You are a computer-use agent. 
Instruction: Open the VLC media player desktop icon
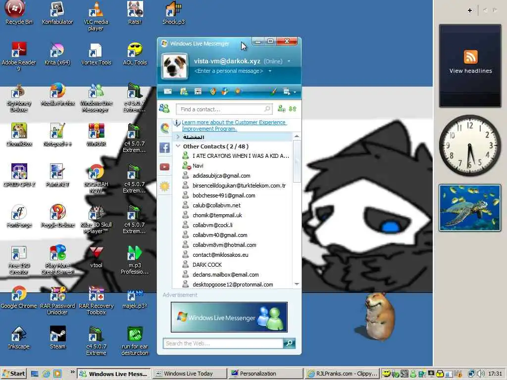[96, 16]
